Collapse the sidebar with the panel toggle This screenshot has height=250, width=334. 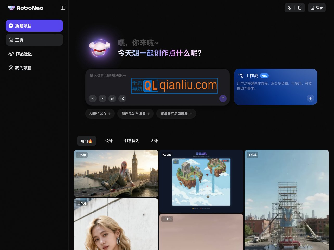(63, 8)
